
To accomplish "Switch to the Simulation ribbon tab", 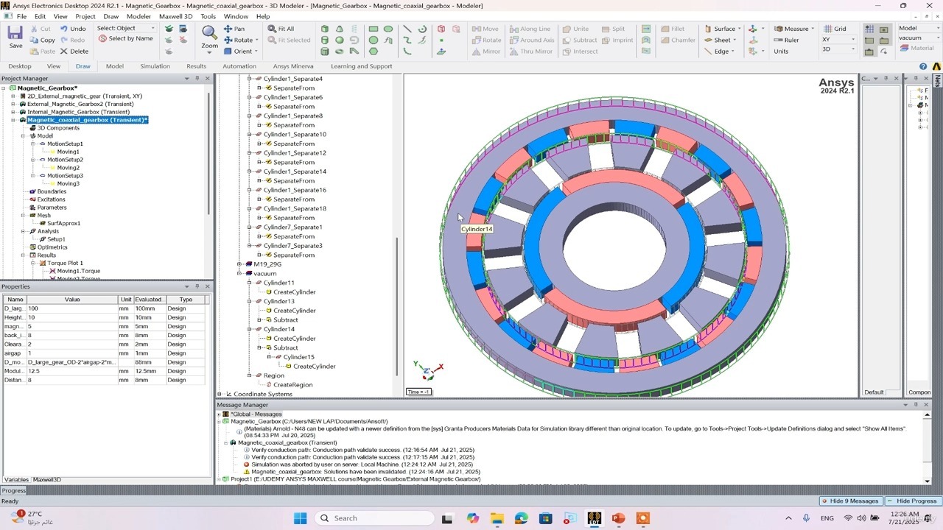I will (155, 66).
